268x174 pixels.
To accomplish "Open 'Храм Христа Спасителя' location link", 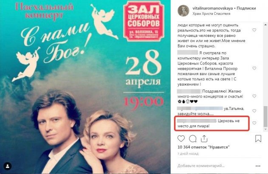I will (x=212, y=14).
